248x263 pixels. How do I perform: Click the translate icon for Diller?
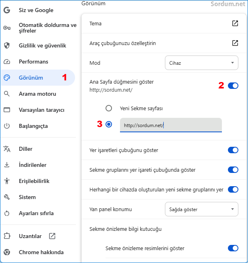pyautogui.click(x=7, y=149)
